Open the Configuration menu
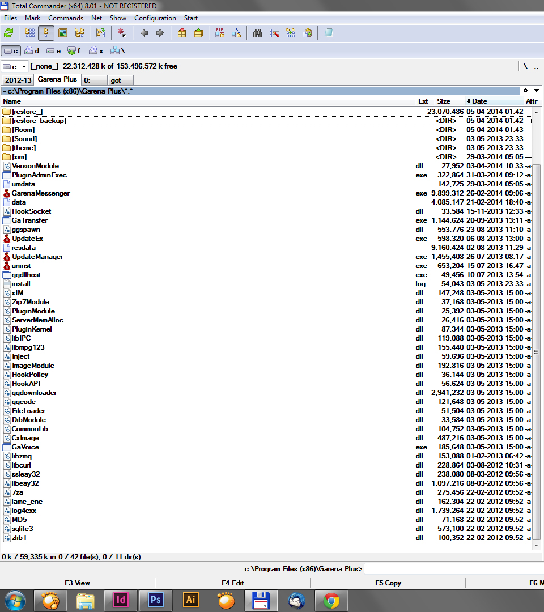This screenshot has height=612, width=544. pos(155,18)
